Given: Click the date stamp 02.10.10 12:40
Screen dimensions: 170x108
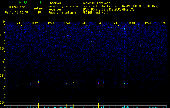Looking at the screenshot, I should tap(16, 12).
